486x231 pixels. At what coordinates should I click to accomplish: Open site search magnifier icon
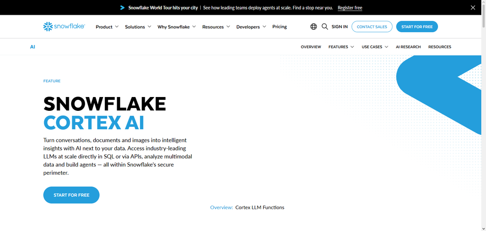tap(325, 27)
